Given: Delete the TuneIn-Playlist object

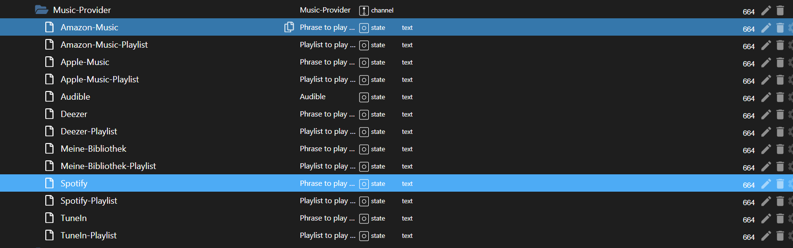Looking at the screenshot, I should (x=780, y=236).
